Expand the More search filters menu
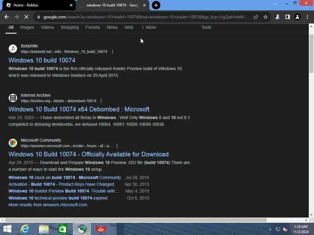This screenshot has height=235, width=314. point(148,27)
